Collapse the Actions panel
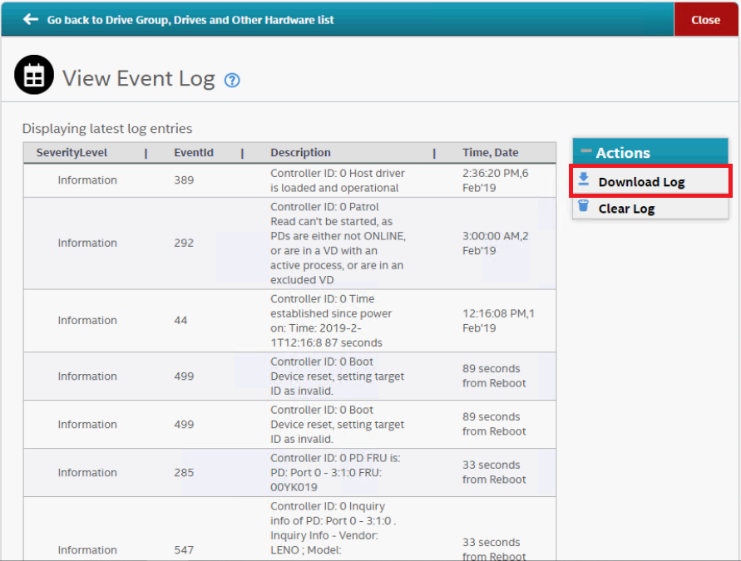 pos(586,152)
